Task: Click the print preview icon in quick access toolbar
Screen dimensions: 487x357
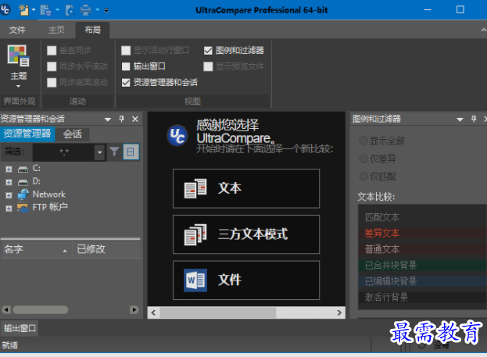Action: (70, 10)
